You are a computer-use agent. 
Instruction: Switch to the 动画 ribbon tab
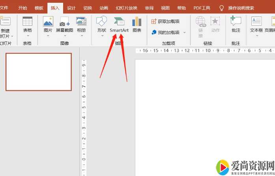click(x=104, y=8)
